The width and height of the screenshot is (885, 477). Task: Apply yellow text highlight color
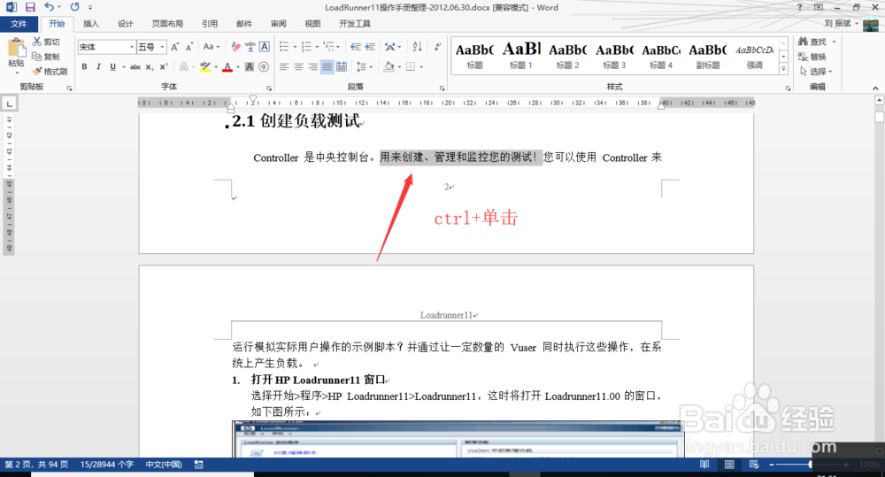pos(205,66)
